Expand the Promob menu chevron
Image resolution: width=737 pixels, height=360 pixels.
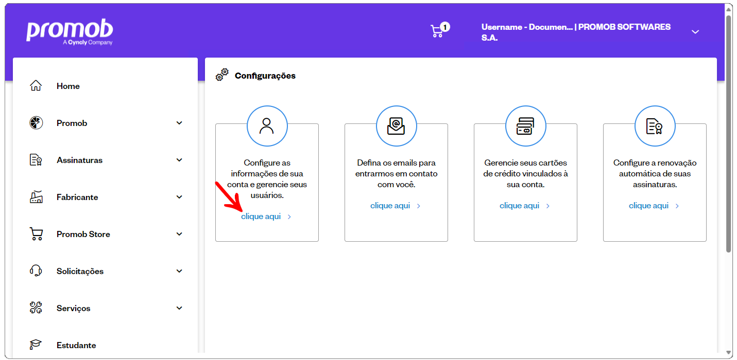[x=179, y=123]
